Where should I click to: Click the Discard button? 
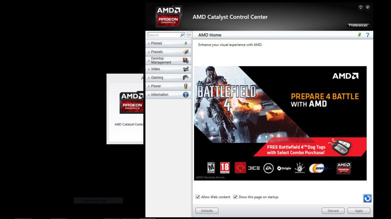click(x=333, y=211)
